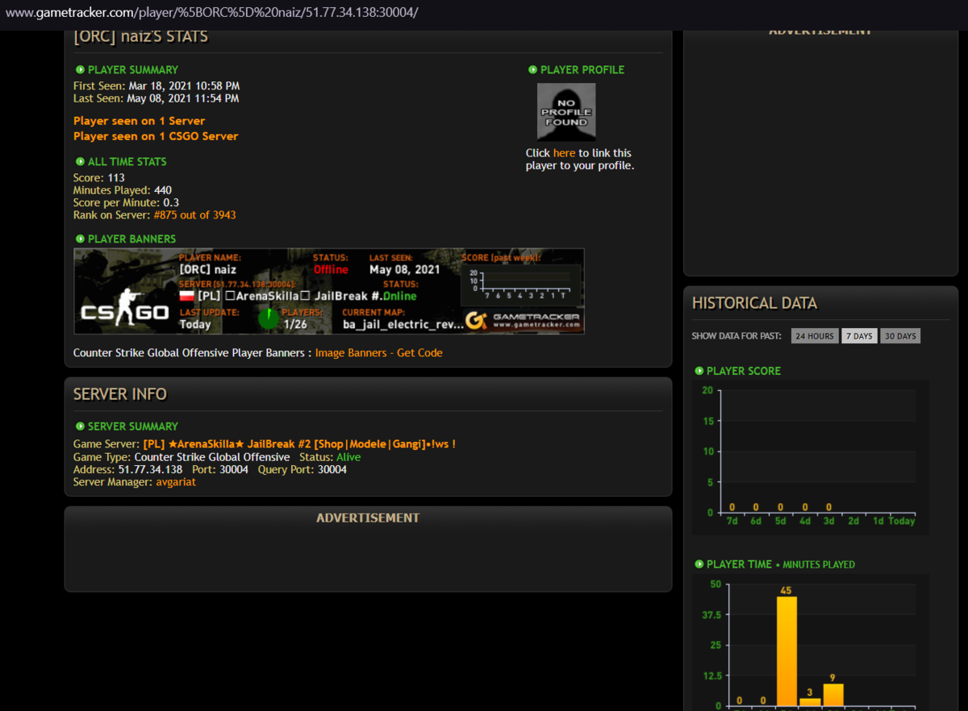Open the ArenaSkilla JailBreak #2 server link
This screenshot has height=711, width=968.
coord(299,444)
